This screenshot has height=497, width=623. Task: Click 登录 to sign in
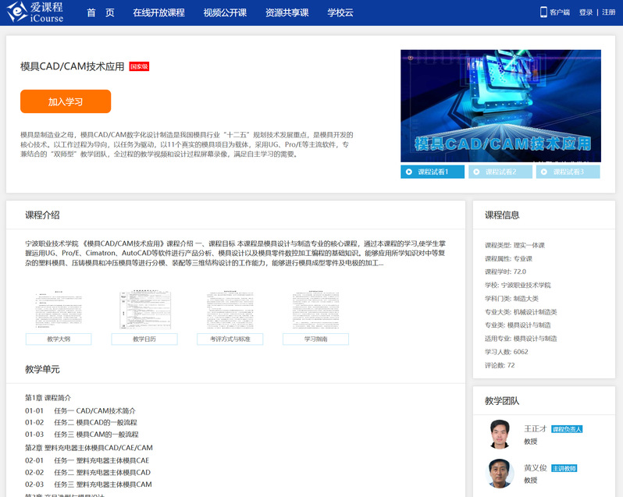coord(586,12)
